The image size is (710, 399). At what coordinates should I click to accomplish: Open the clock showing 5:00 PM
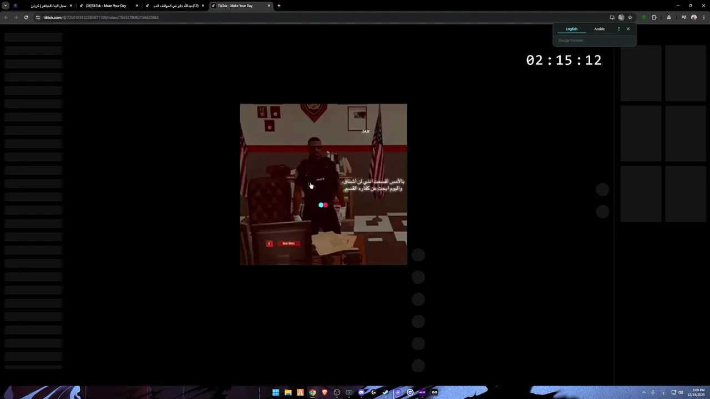pyautogui.click(x=697, y=392)
